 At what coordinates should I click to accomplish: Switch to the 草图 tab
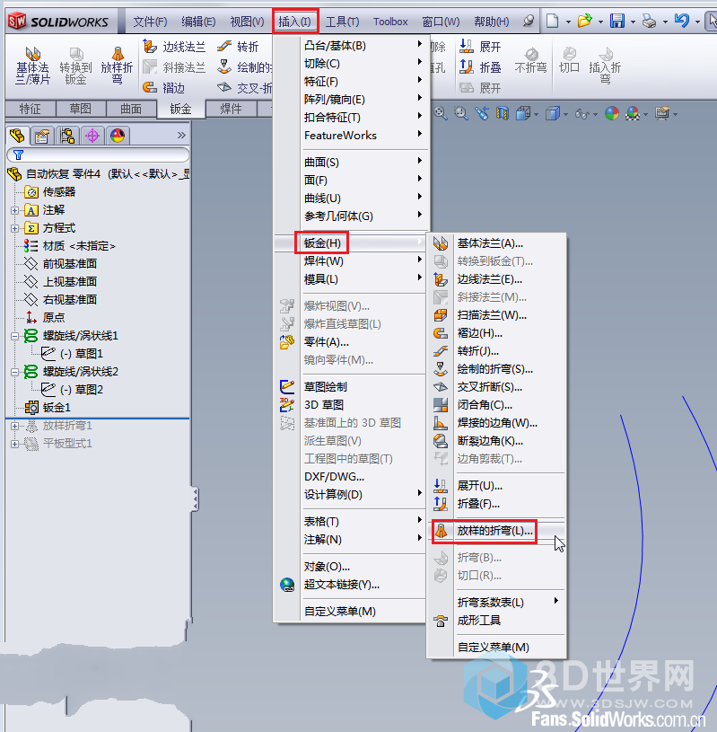click(80, 109)
